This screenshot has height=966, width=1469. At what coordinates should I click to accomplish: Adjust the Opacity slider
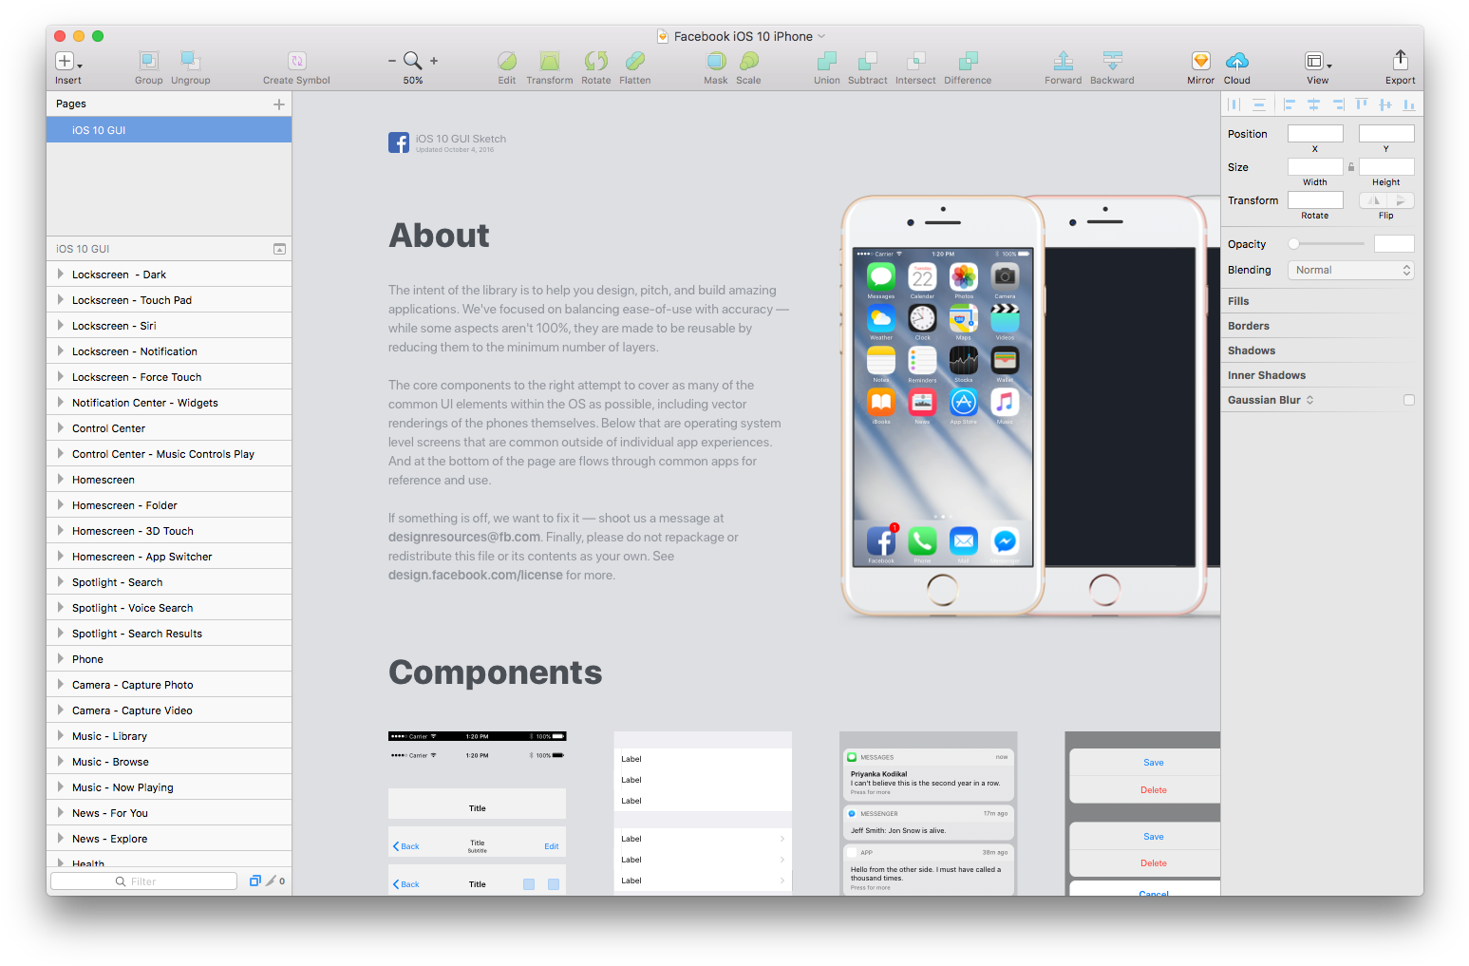coord(1327,244)
